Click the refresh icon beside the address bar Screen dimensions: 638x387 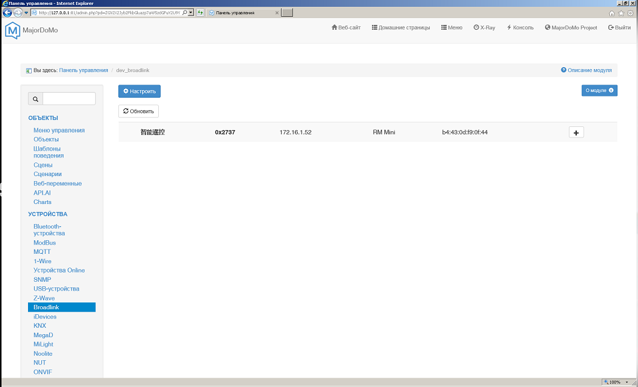[200, 12]
